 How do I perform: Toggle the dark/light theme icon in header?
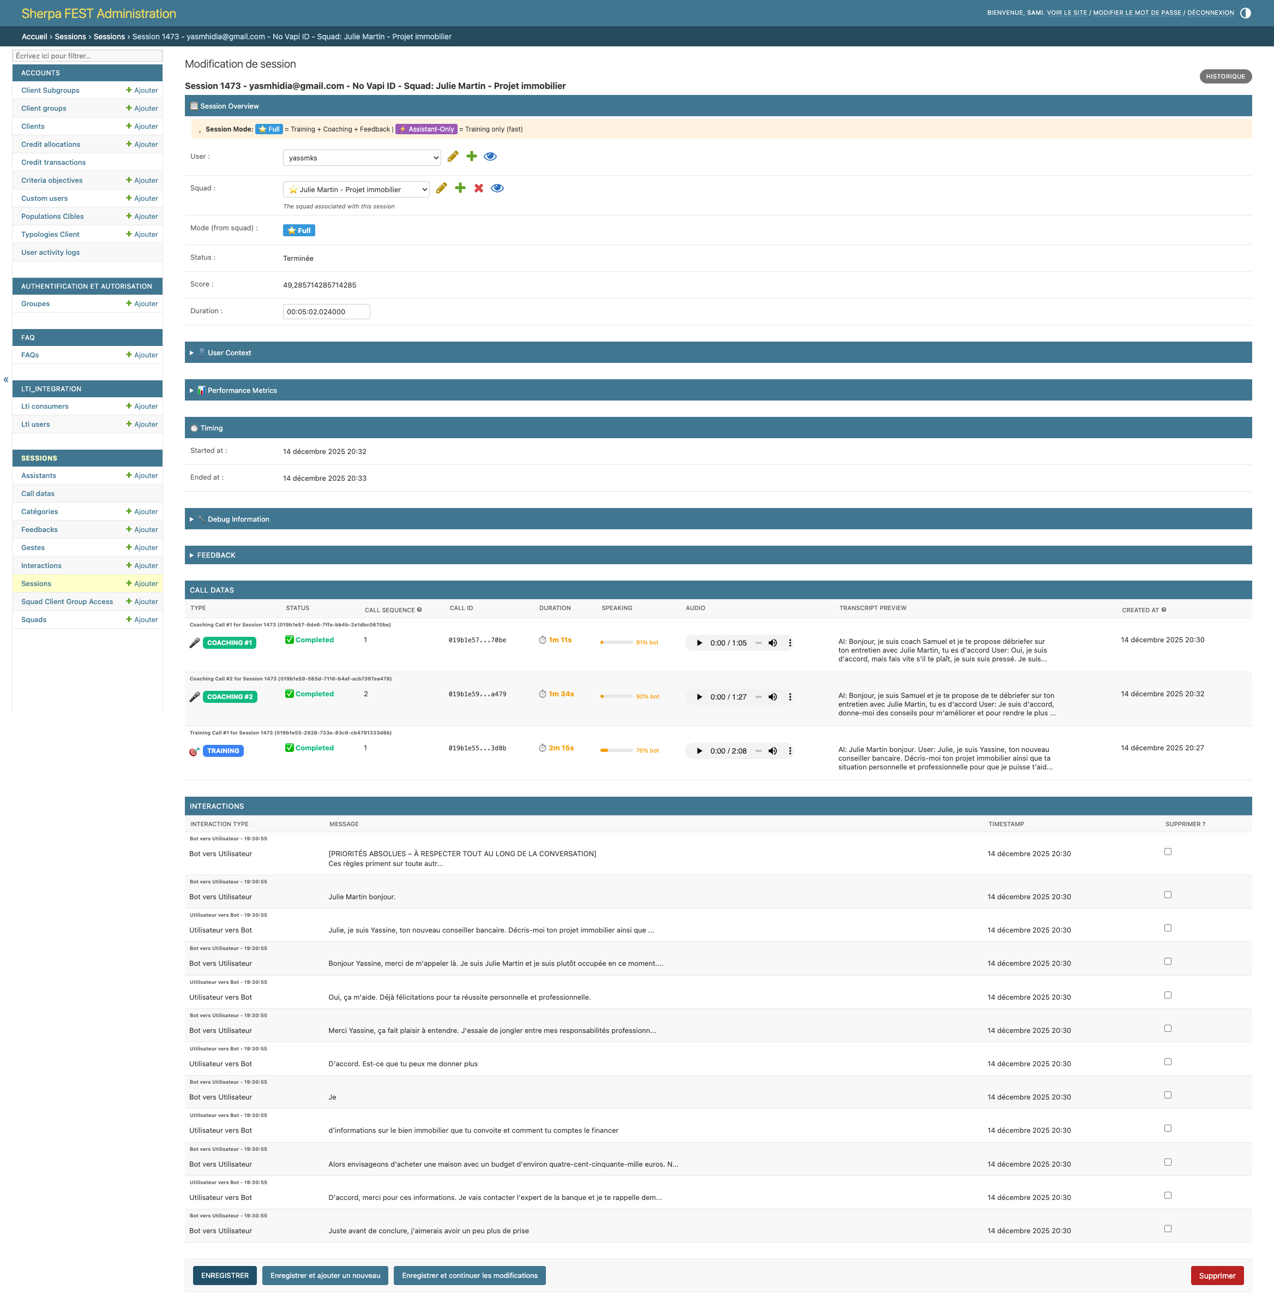pyautogui.click(x=1245, y=13)
